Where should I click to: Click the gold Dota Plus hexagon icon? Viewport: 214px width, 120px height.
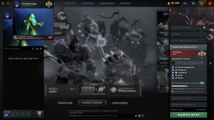[x=202, y=3]
